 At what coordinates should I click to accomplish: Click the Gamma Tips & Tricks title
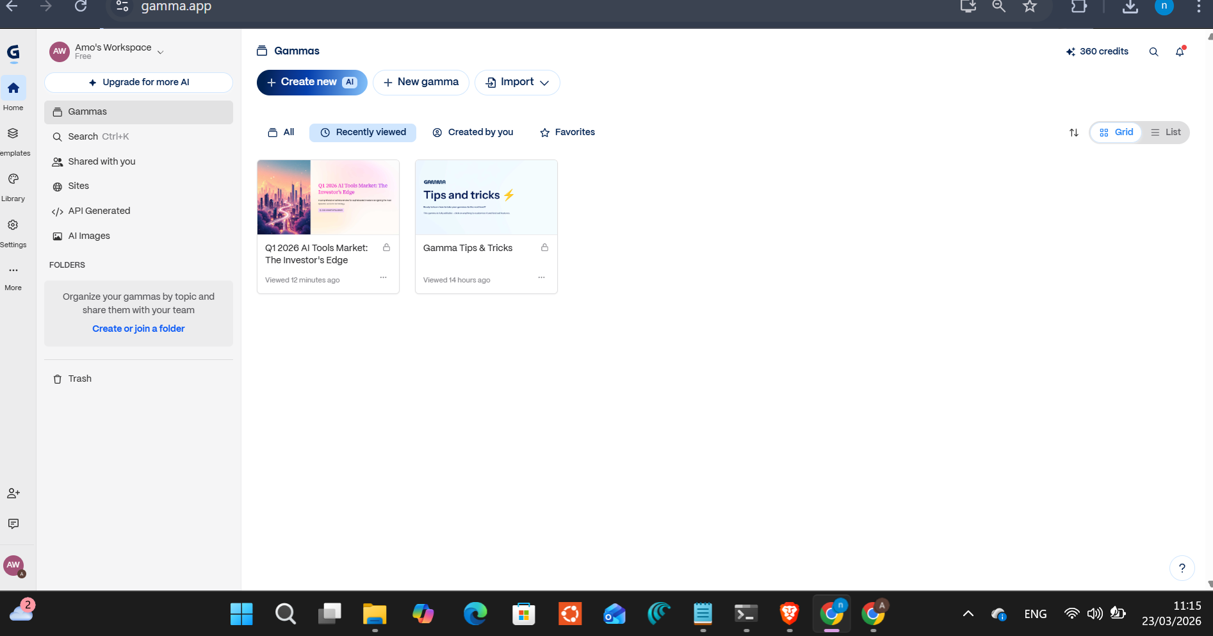tap(468, 249)
